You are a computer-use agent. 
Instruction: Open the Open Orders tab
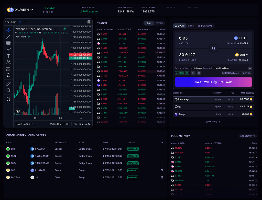[37, 135]
